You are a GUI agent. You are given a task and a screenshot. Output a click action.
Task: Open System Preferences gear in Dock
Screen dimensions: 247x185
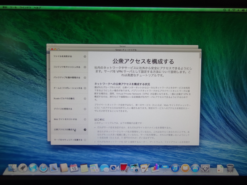pos(205,168)
